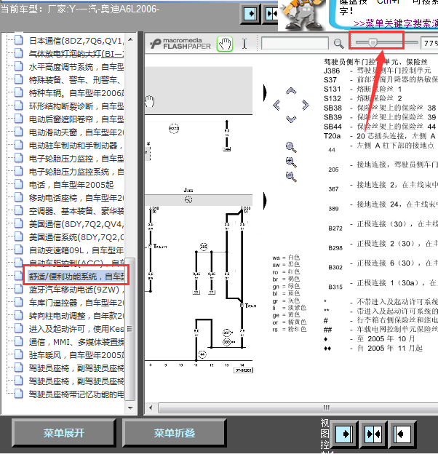Image resolution: width=438 pixels, height=457 pixels.
Task: Click the 菜单展开 button
Action: pyautogui.click(x=64, y=433)
